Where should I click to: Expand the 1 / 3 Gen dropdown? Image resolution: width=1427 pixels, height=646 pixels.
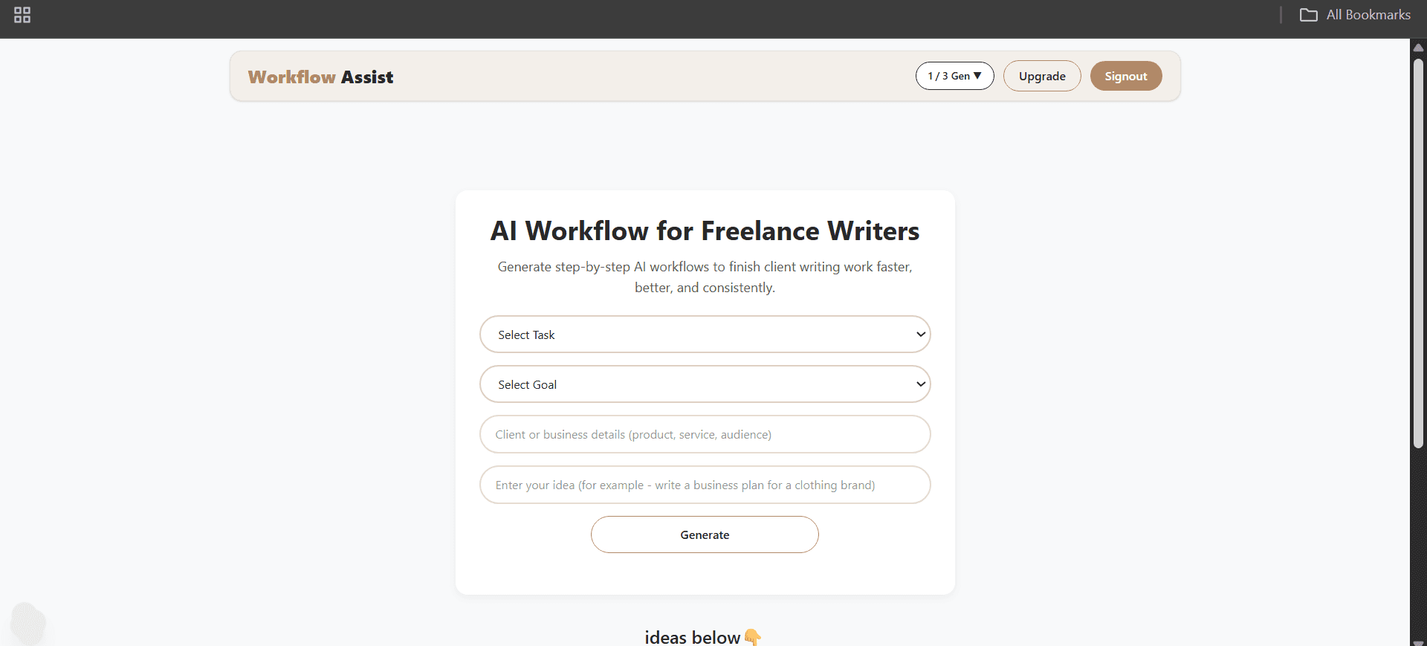pos(954,76)
